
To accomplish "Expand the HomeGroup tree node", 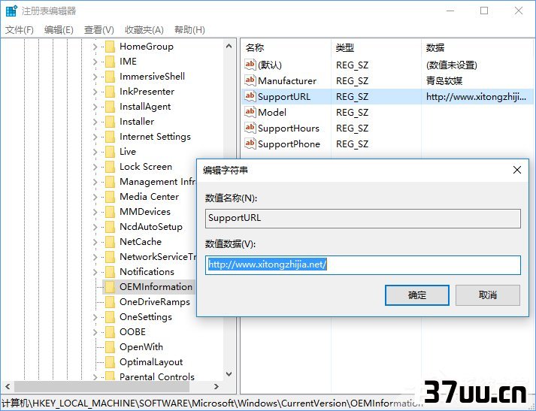I will [x=95, y=47].
